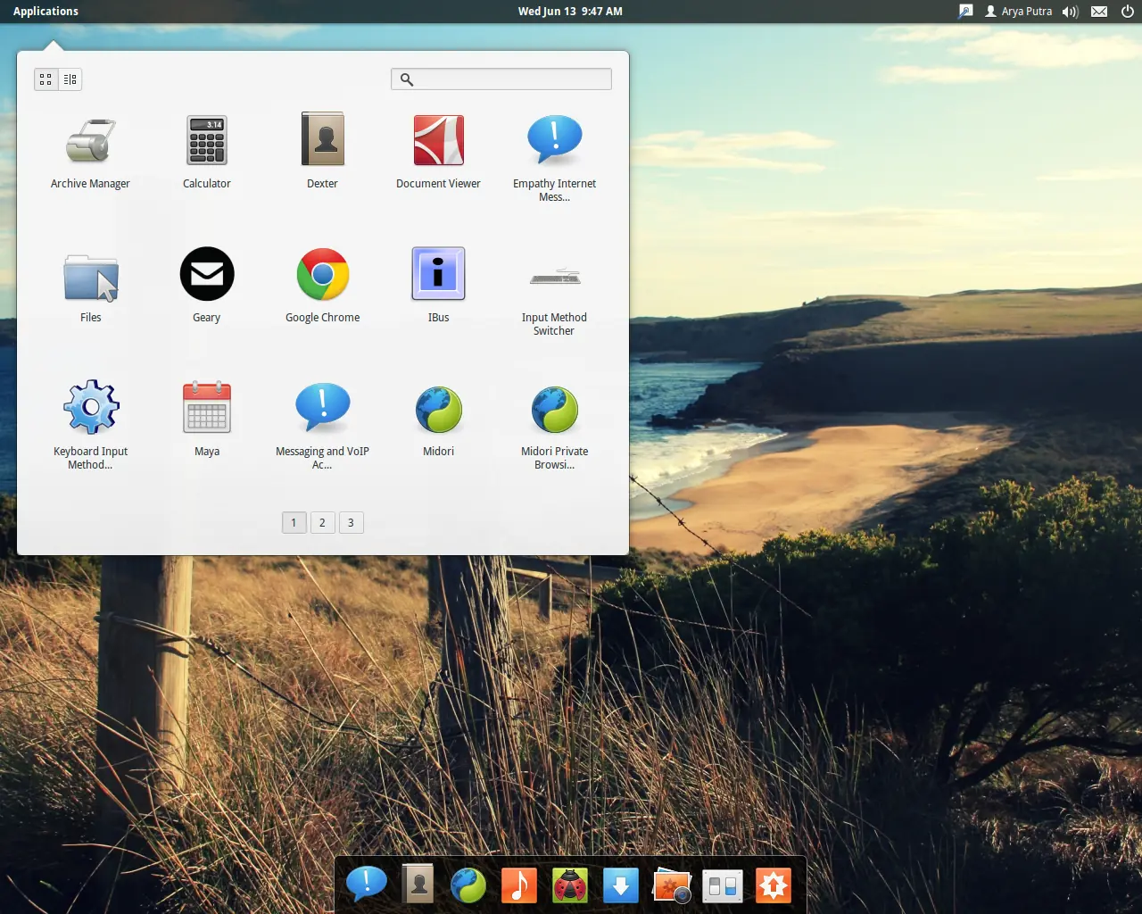Open the power session menu
Viewport: 1142px width, 914px height.
(x=1128, y=12)
